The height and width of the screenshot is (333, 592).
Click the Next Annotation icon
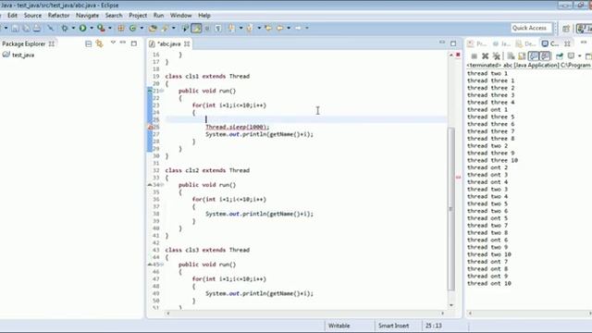click(231, 29)
